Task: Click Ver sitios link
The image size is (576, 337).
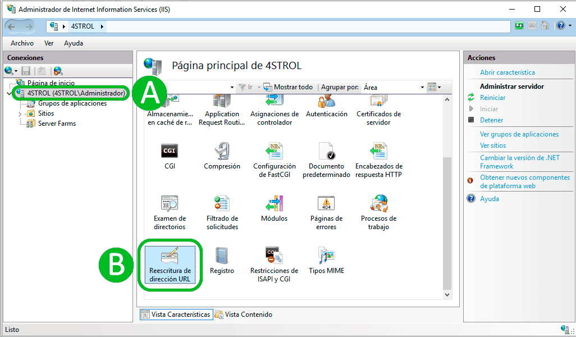Action: point(493,145)
